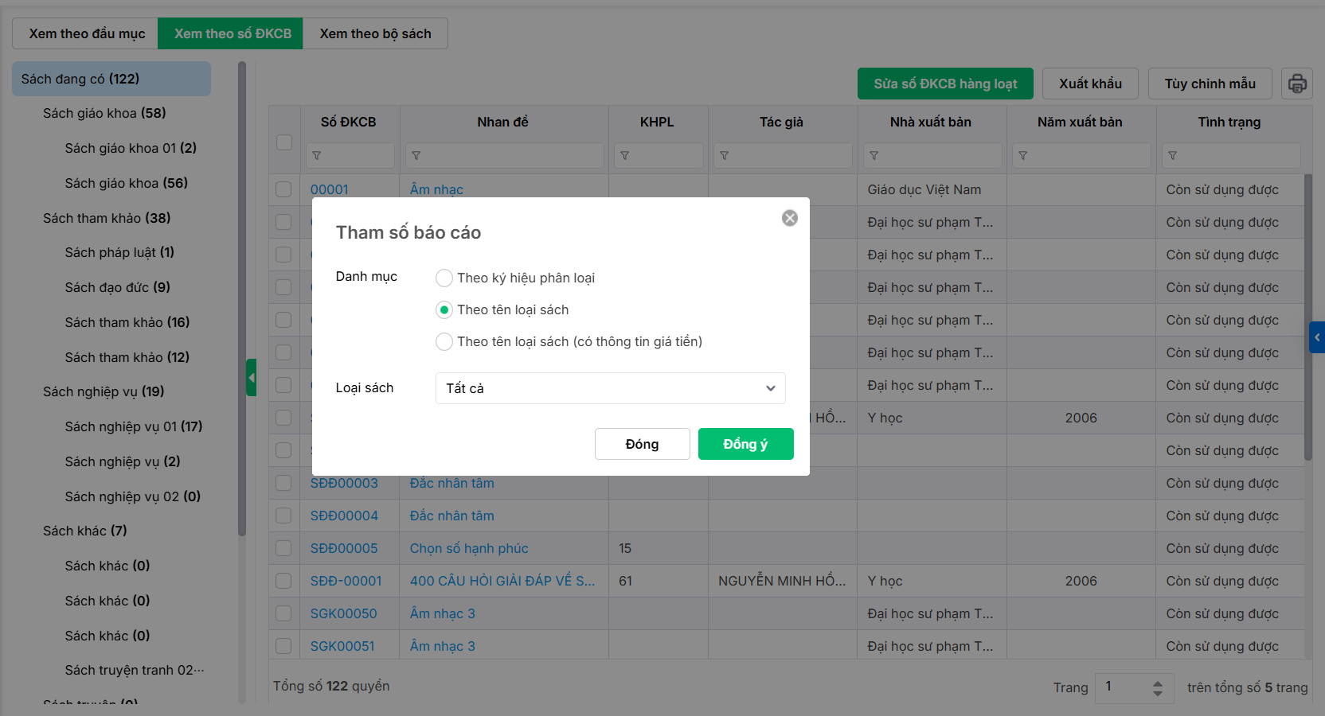Screen dimensions: 1325x716
Task: Select Theo ký hiệu phân loại option
Action: coord(444,278)
